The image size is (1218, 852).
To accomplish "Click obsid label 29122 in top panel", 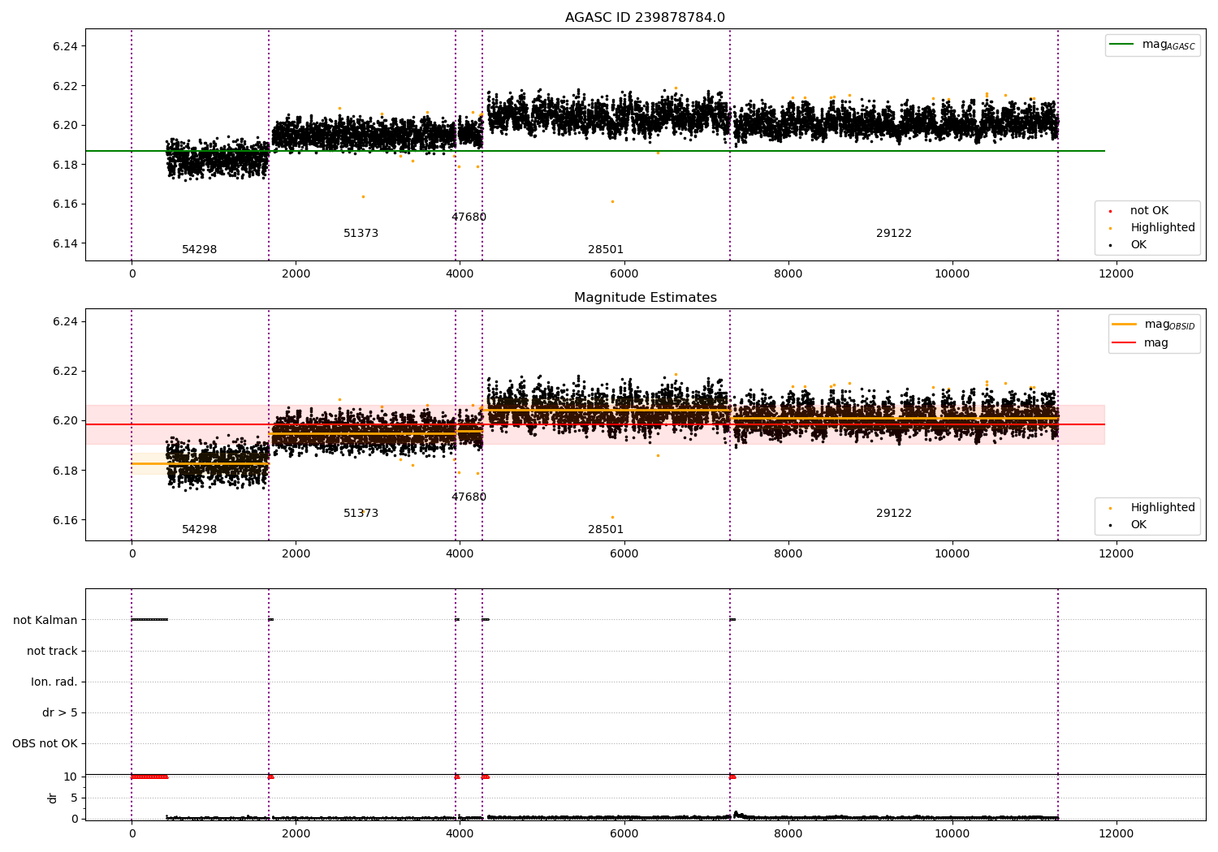I will coord(893,234).
